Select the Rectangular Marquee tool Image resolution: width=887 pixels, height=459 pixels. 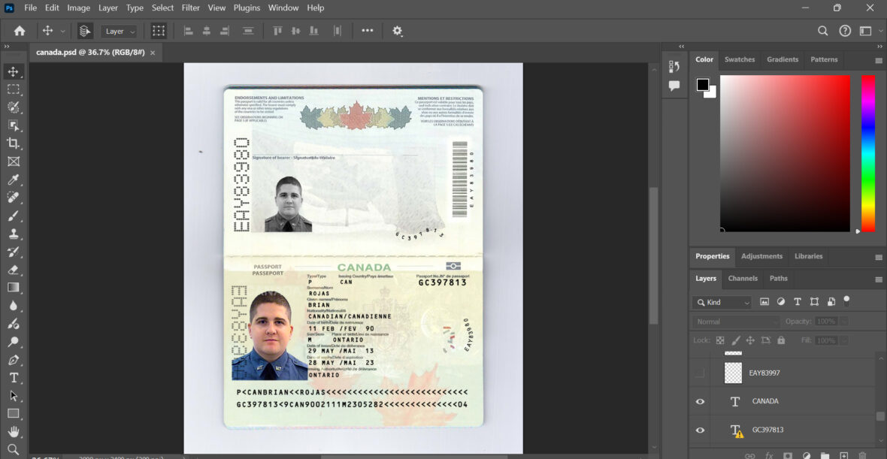[13, 89]
